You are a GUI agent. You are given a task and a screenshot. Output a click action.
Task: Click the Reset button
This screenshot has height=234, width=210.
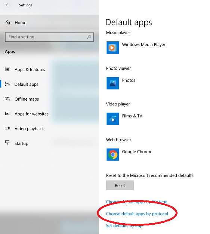click(120, 185)
